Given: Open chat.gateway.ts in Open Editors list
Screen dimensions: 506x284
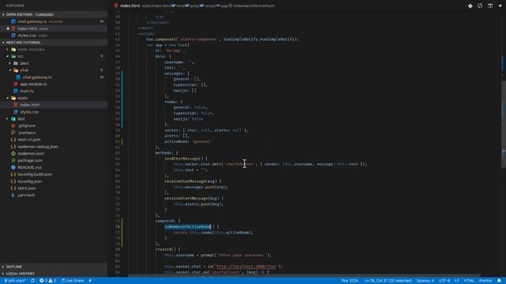Looking at the screenshot, I should click(x=32, y=21).
